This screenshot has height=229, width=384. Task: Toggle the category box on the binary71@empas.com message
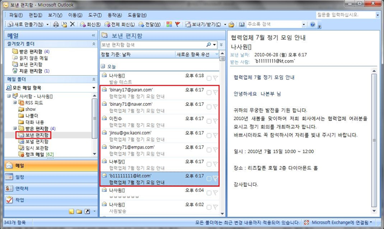[209, 150]
